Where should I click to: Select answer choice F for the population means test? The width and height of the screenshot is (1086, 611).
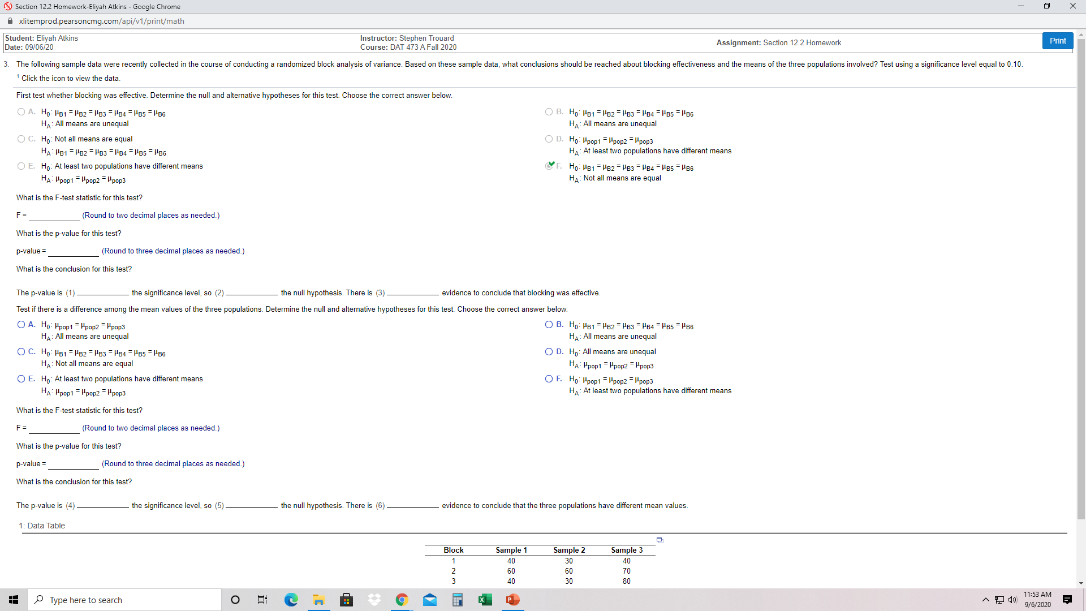549,379
